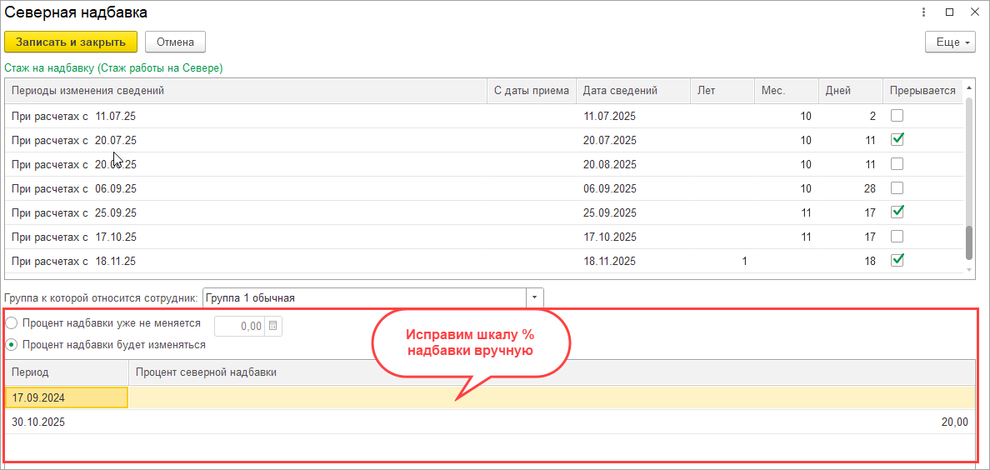The width and height of the screenshot is (990, 470).
Task: Uncheck Прерывается checkbox for 20.07.25 row
Action: click(897, 140)
